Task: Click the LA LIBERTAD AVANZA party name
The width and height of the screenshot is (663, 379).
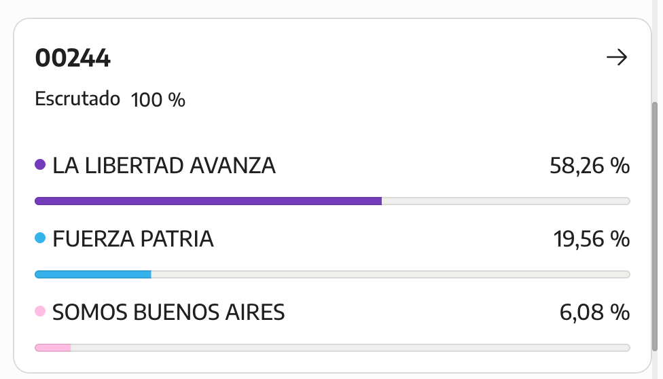Action: pos(164,166)
